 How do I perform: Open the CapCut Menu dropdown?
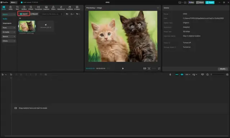click(14, 3)
